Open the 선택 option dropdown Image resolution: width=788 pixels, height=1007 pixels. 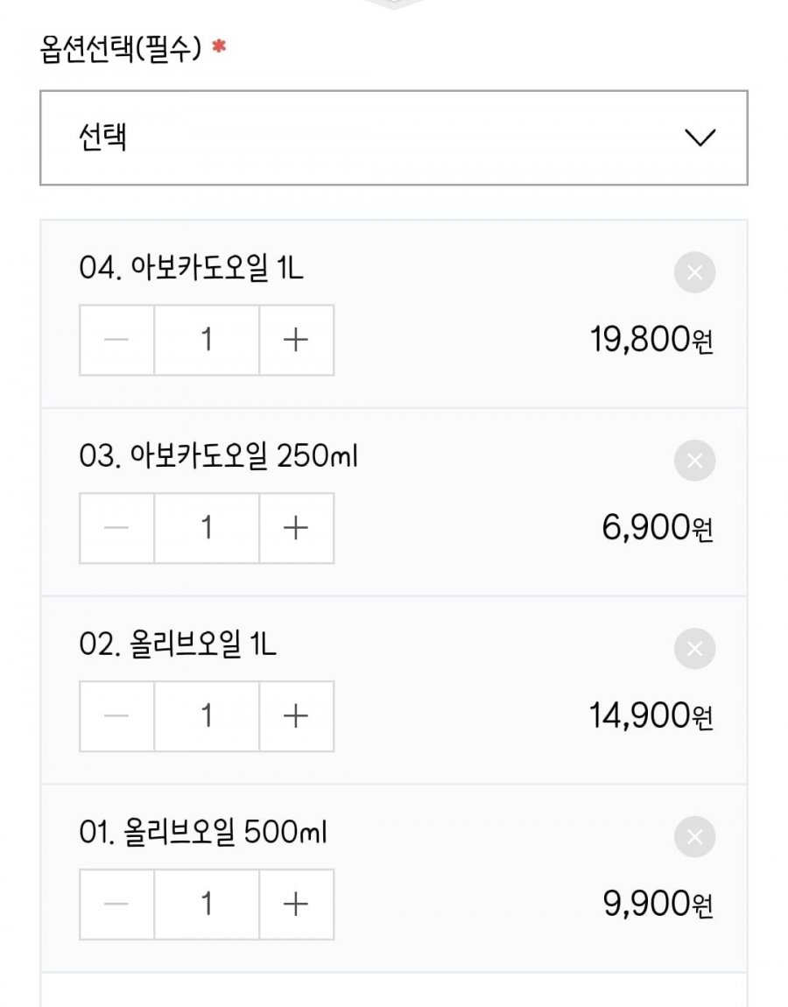click(393, 137)
